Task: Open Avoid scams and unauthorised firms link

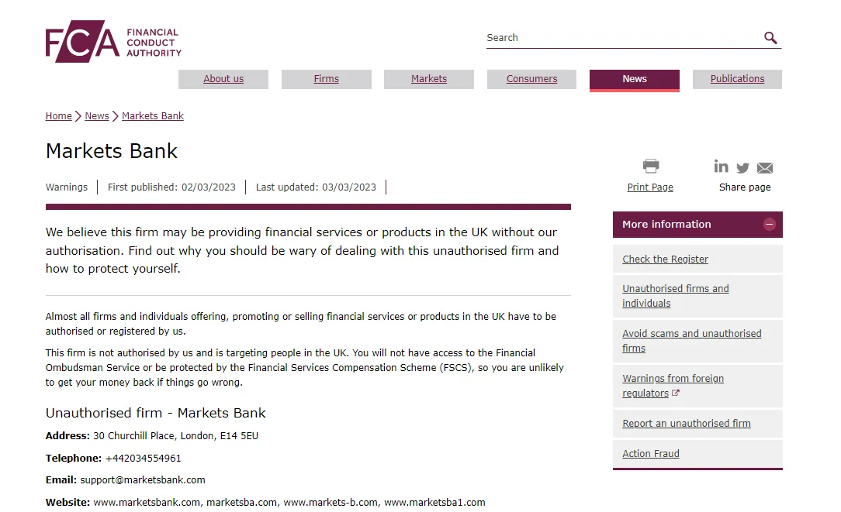Action: [x=691, y=341]
